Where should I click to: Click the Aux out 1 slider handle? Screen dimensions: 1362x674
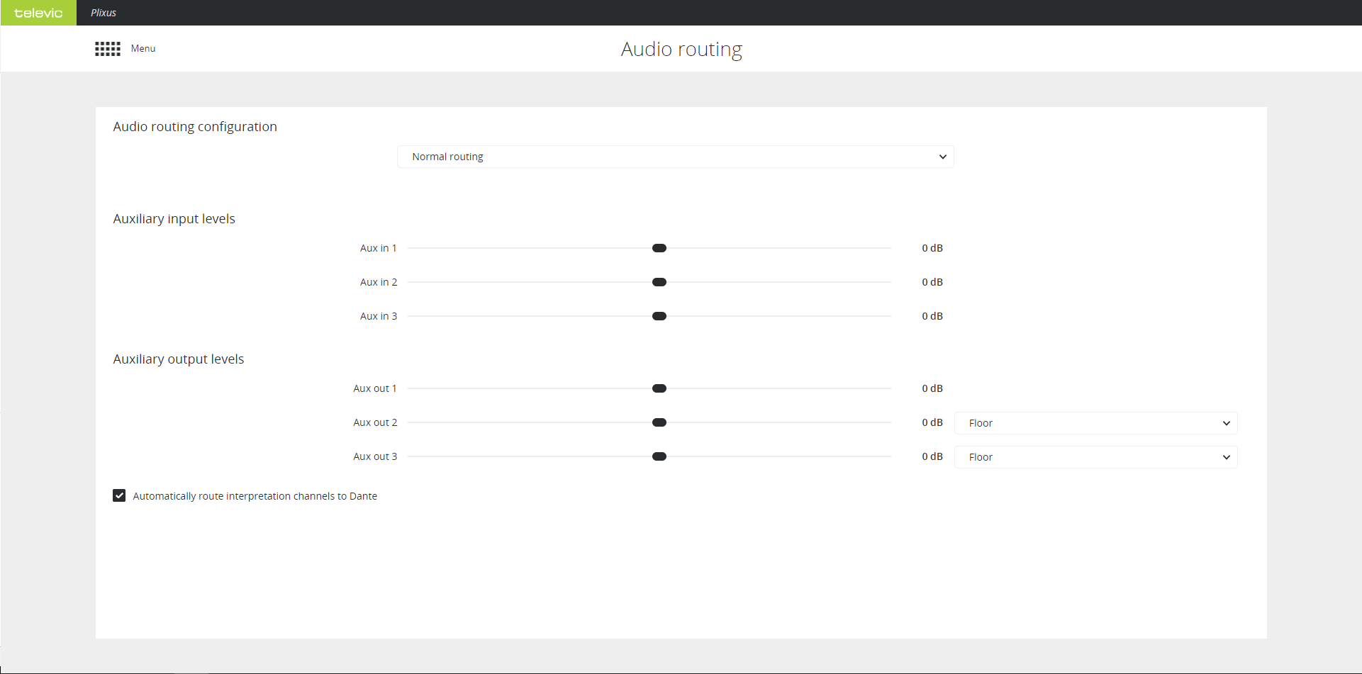tap(659, 388)
